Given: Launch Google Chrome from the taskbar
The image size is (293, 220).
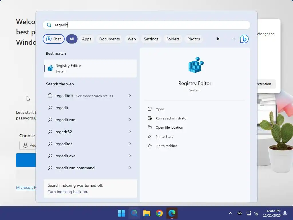Looking at the screenshot, I should (159, 213).
